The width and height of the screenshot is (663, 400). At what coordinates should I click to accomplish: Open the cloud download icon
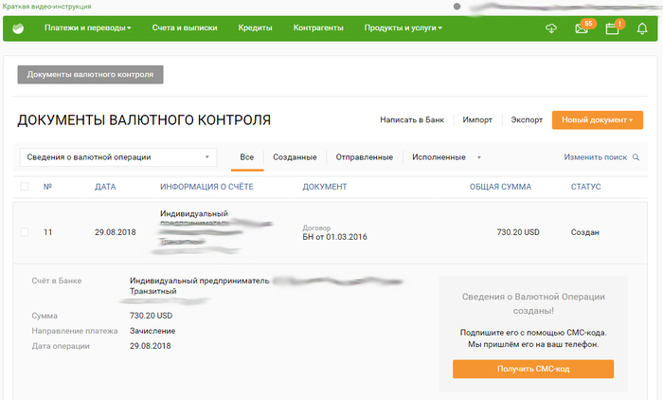[x=552, y=28]
